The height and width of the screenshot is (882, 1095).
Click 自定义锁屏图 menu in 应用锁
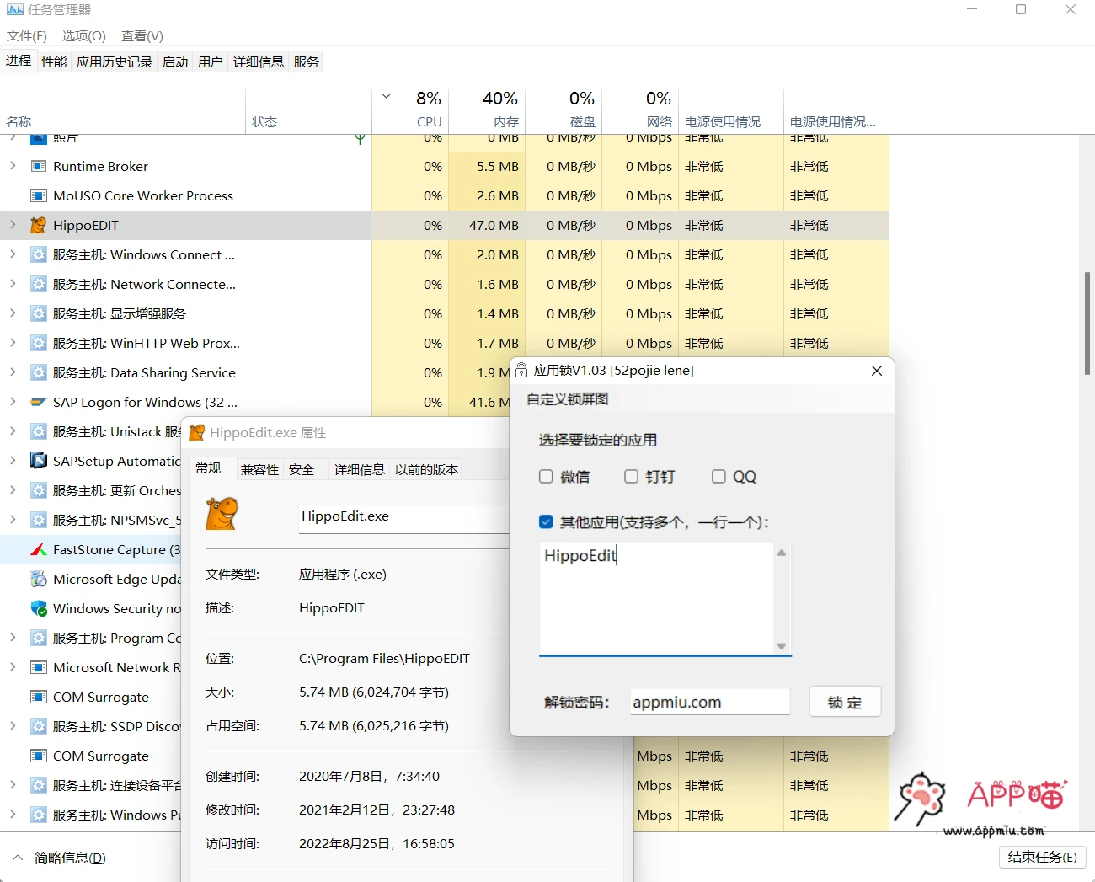point(568,398)
